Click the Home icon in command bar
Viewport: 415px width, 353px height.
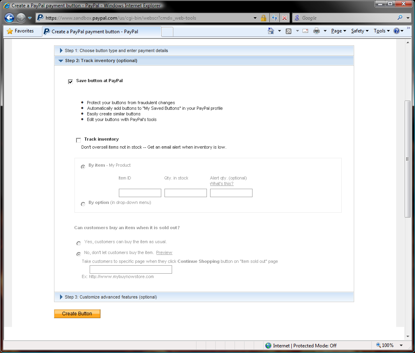[x=271, y=31]
